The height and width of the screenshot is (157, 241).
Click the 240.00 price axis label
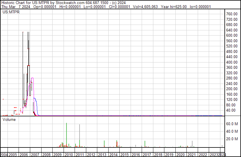point(232,84)
